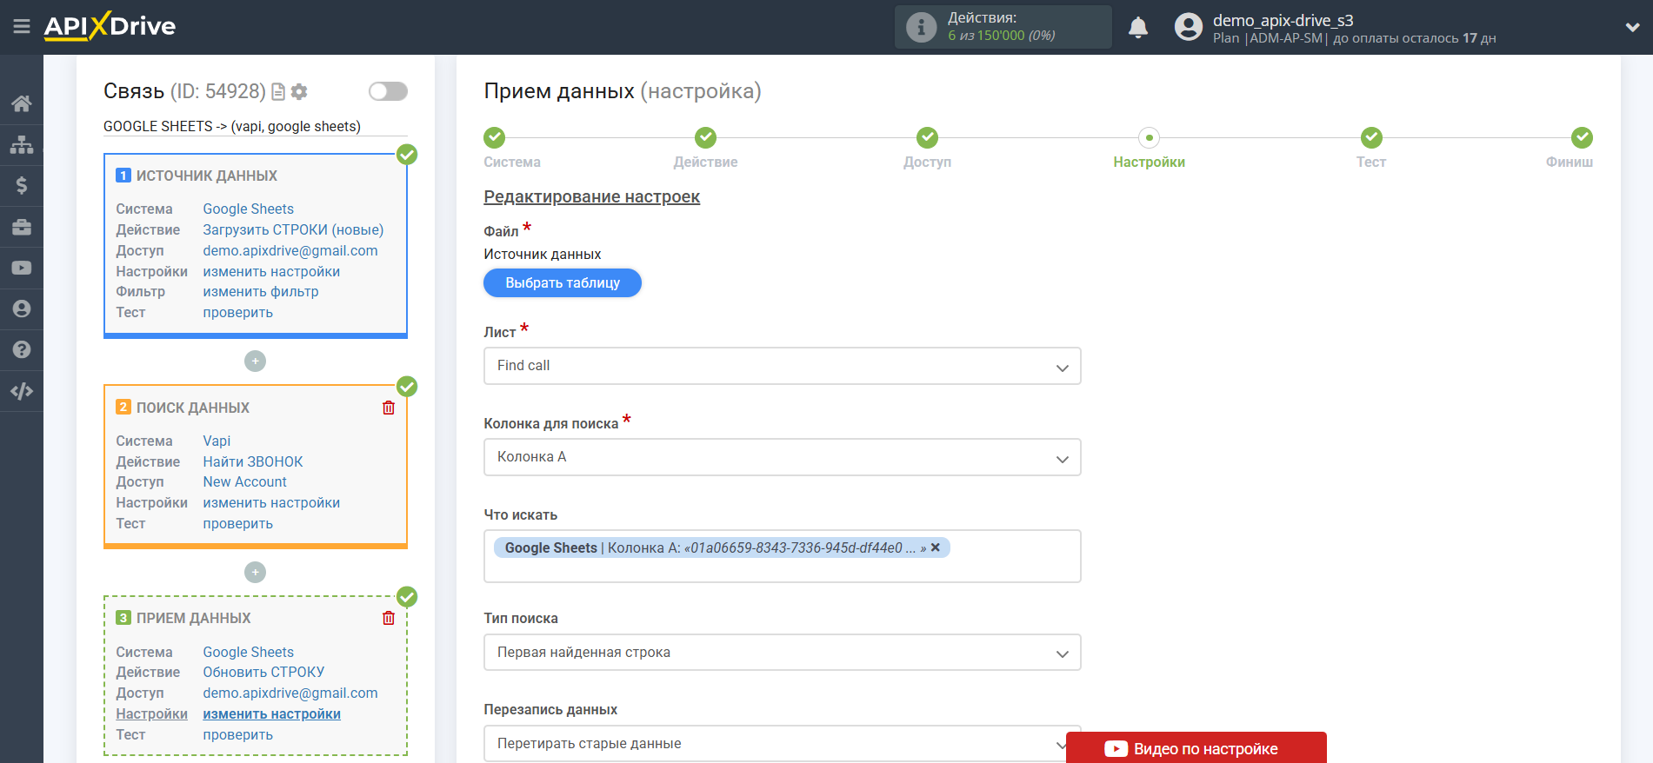Image resolution: width=1653 pixels, height=763 pixels.
Task: Open API code icon in sidebar
Action: coord(22,391)
